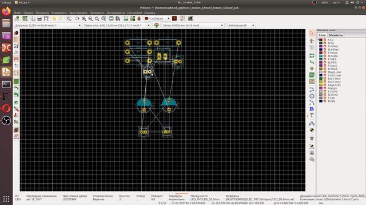This screenshot has width=366, height=205.
Task: Toggle grid display icon in left toolbar
Action: [x=16, y=39]
